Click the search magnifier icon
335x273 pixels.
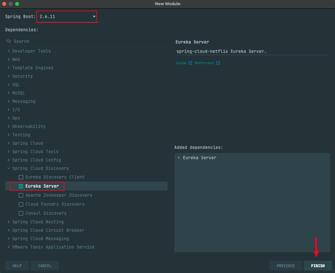(x=9, y=41)
